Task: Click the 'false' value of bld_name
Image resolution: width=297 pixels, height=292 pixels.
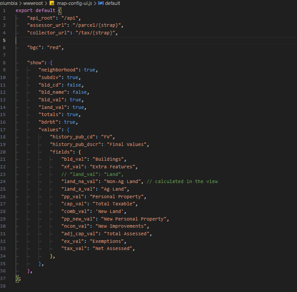Action: click(80, 92)
